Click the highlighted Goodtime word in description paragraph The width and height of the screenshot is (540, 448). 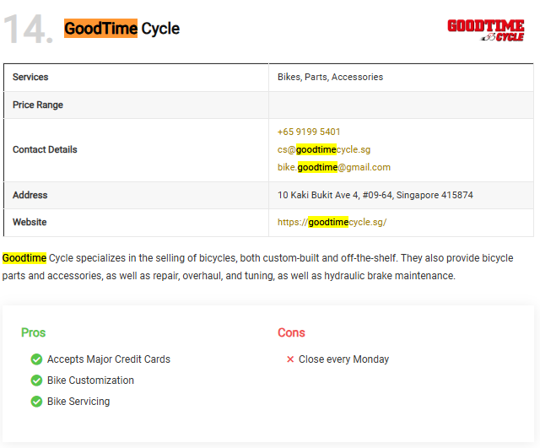24,258
